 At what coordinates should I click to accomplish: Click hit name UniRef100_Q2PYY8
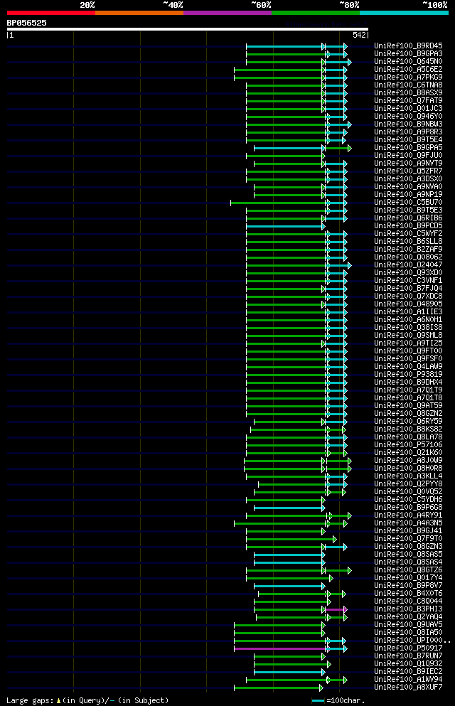pyautogui.click(x=408, y=484)
